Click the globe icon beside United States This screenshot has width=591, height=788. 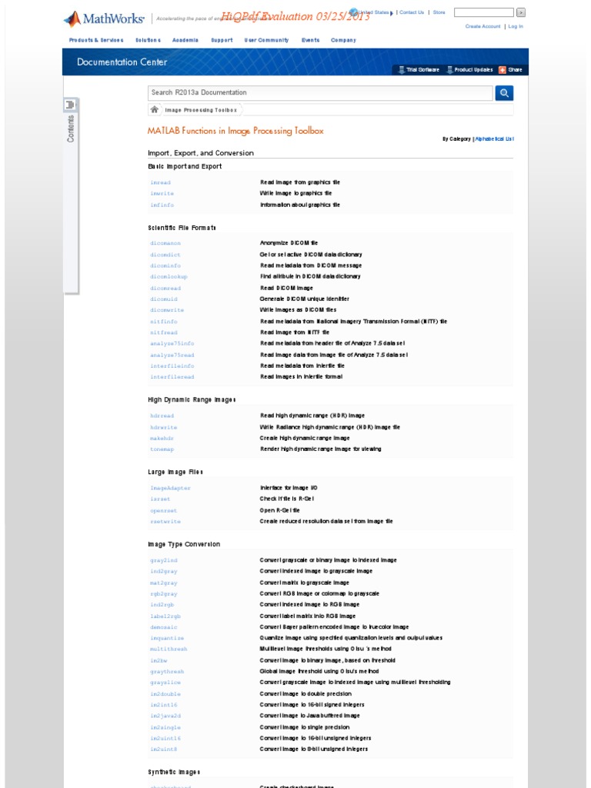pyautogui.click(x=353, y=12)
